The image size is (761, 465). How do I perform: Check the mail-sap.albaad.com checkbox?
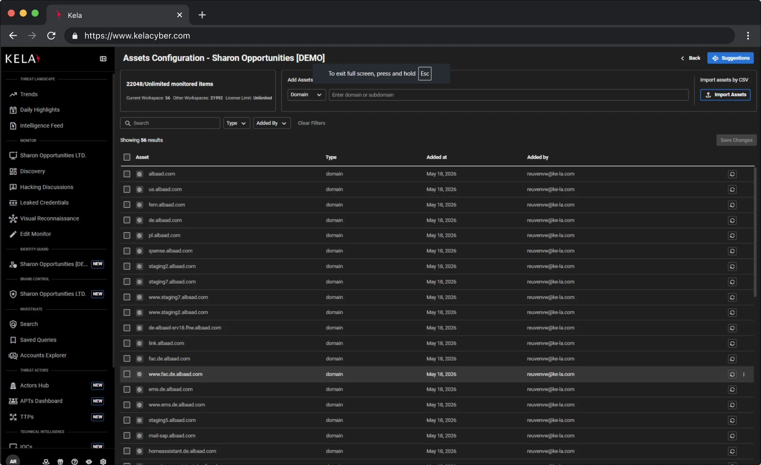point(127,436)
